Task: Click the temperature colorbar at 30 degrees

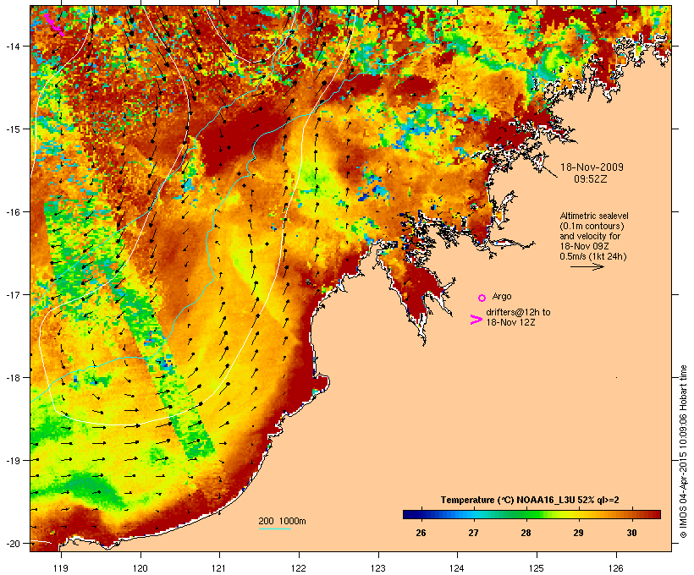Action: tap(631, 514)
